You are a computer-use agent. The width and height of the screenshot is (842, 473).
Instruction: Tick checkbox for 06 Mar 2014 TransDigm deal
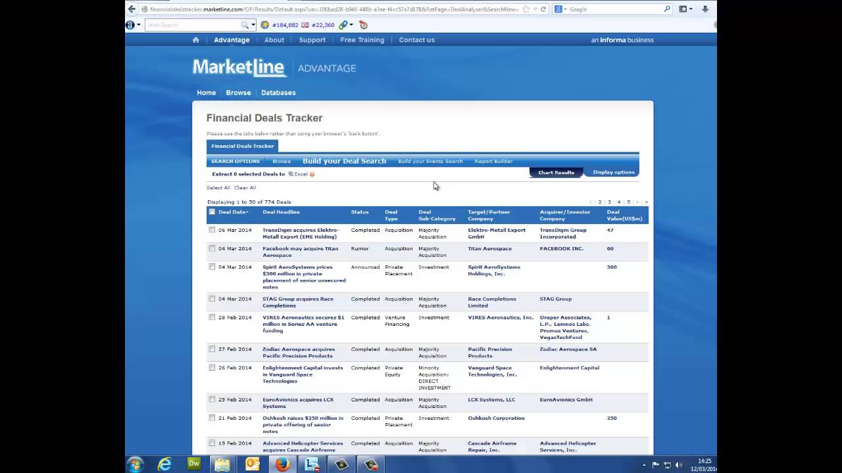(212, 230)
